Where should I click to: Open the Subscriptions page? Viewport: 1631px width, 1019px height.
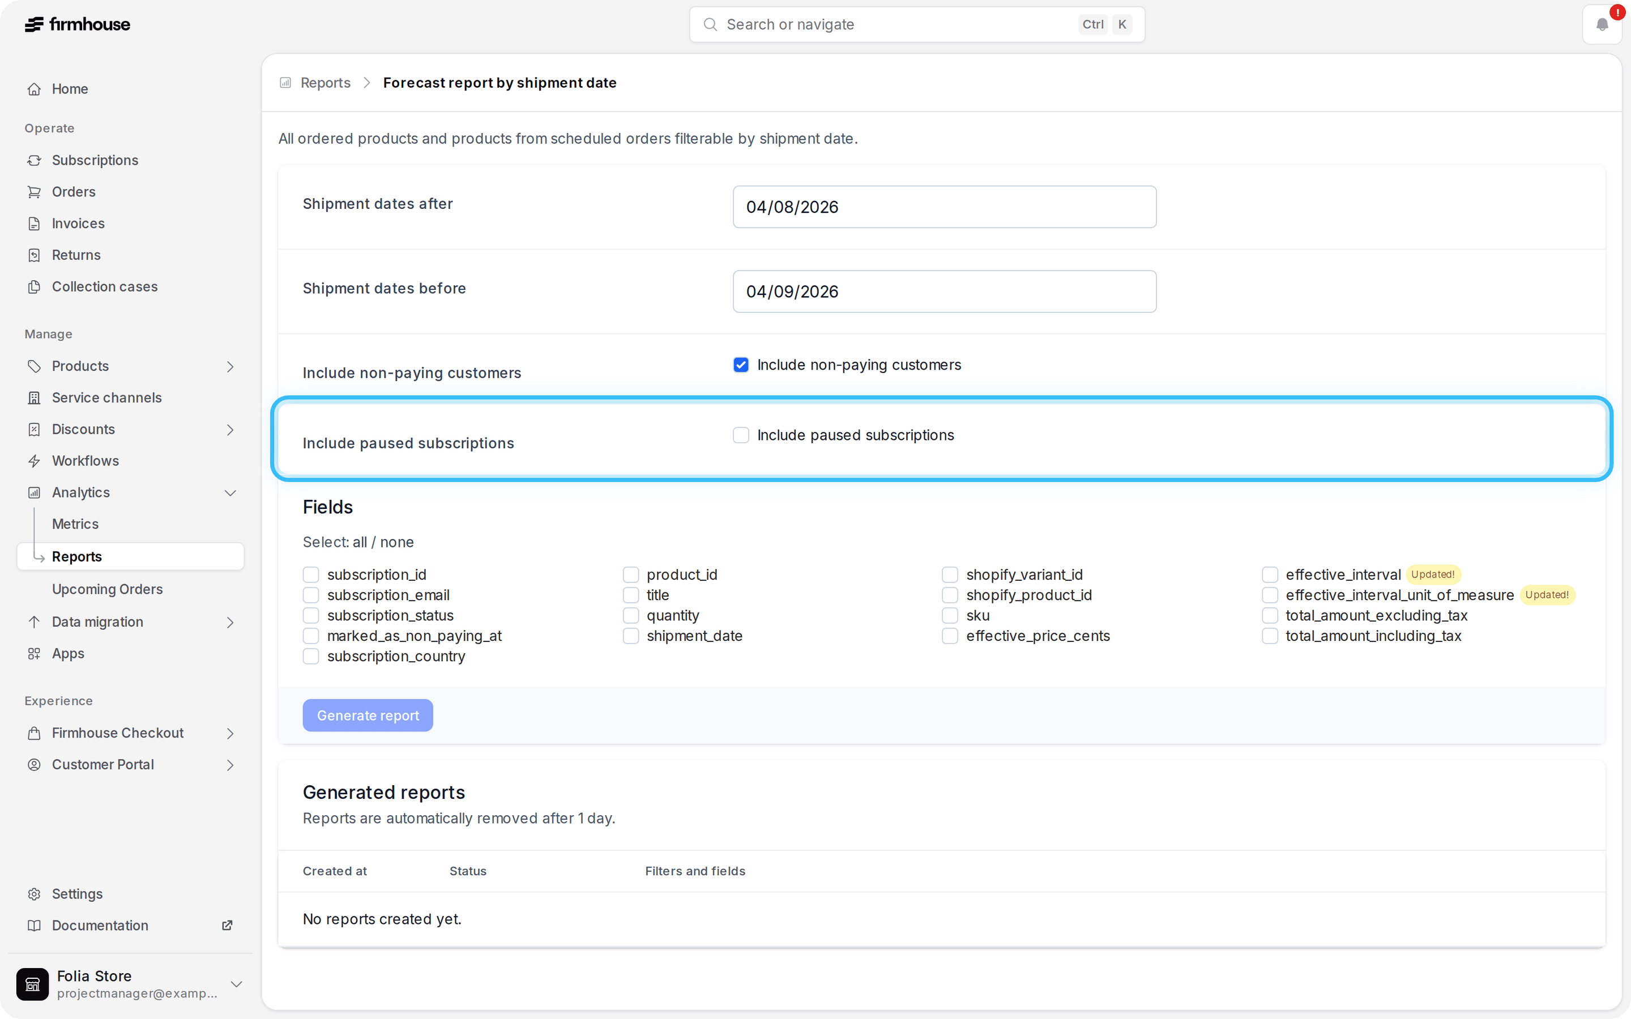pos(95,160)
